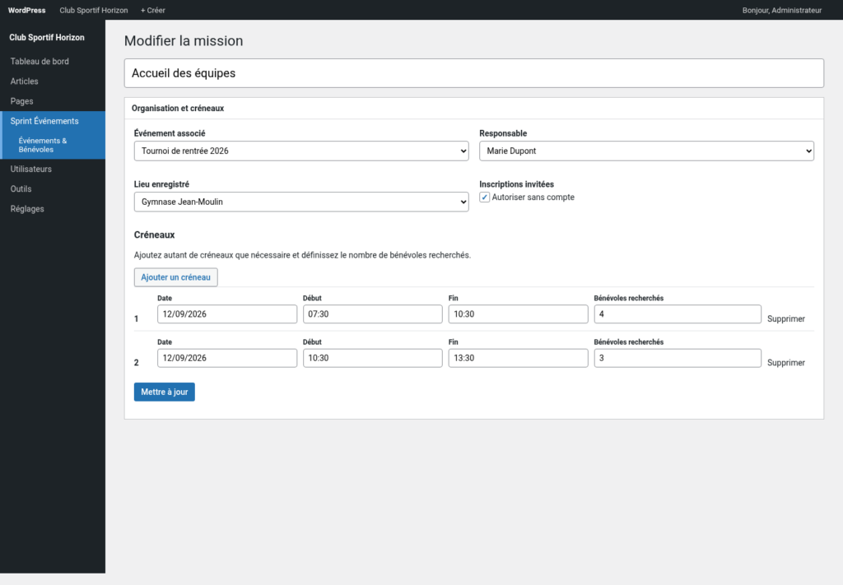
Task: Focus slot 2 Début field 10:30
Action: pyautogui.click(x=373, y=358)
